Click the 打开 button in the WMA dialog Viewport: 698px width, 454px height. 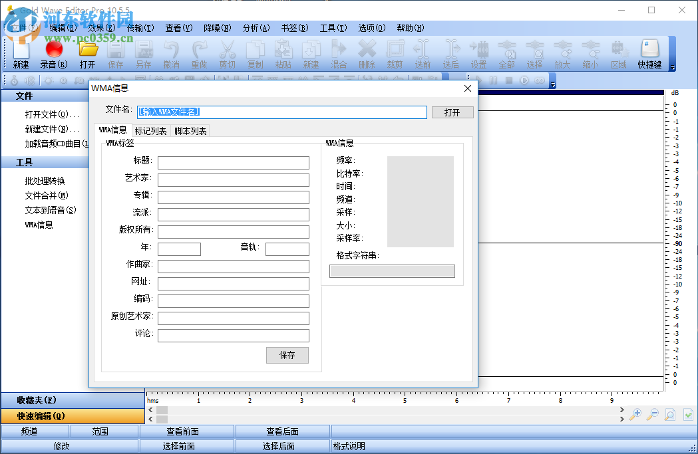(452, 112)
